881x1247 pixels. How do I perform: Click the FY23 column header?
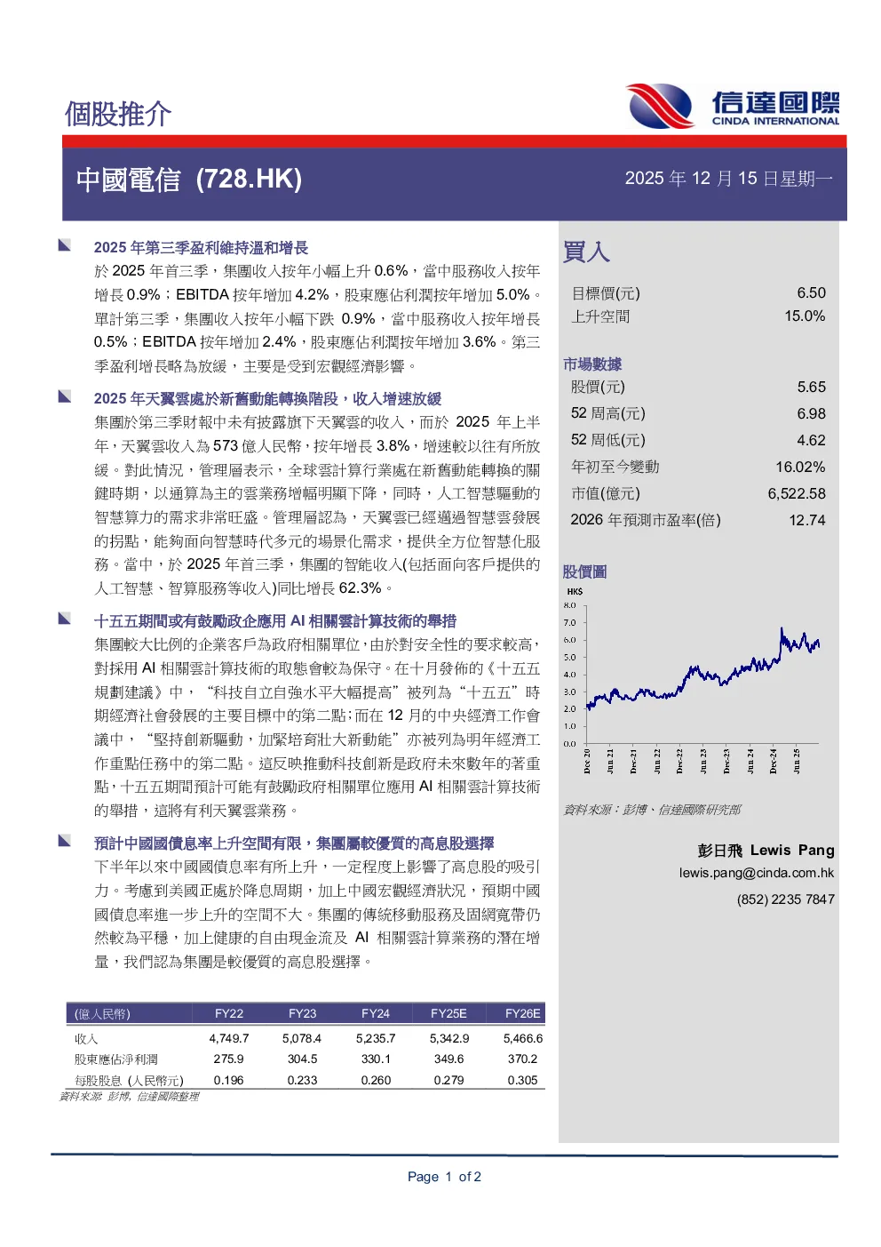(303, 1013)
